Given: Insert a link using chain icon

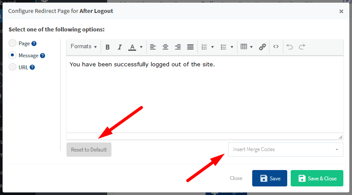Looking at the screenshot, I should coord(262,47).
